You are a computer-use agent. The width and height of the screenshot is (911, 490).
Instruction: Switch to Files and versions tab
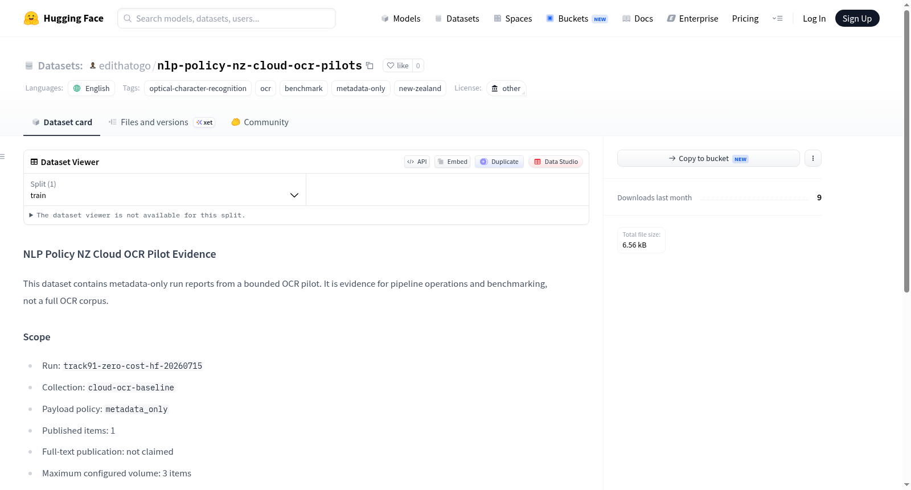(x=162, y=122)
